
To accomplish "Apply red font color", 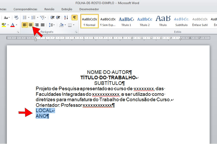I will click(13, 25).
